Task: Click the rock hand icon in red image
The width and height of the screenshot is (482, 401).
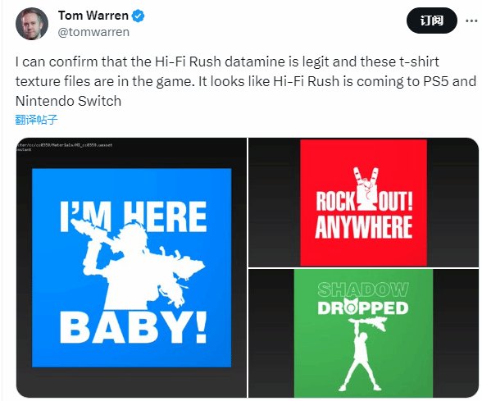Action: coord(365,189)
